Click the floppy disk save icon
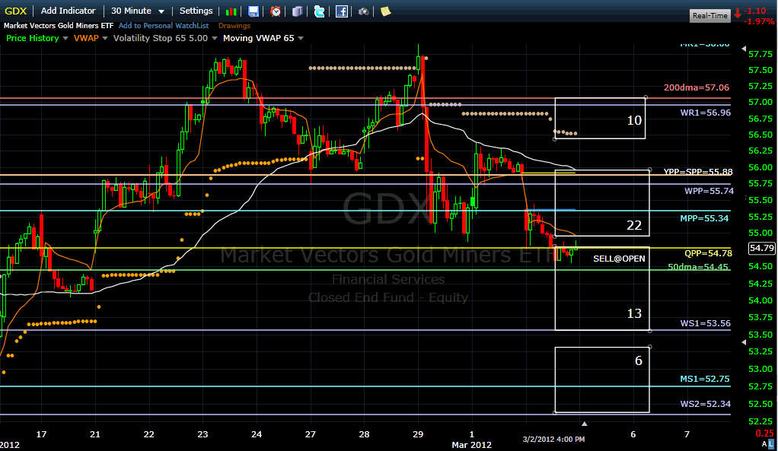This screenshot has width=778, height=451. [253, 11]
